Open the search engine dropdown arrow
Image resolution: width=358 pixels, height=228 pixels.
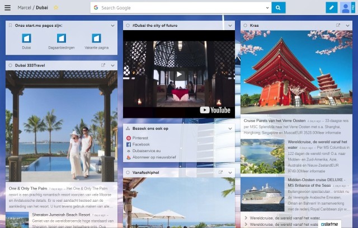[267, 8]
